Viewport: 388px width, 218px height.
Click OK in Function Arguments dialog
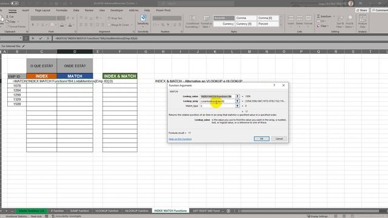261,139
